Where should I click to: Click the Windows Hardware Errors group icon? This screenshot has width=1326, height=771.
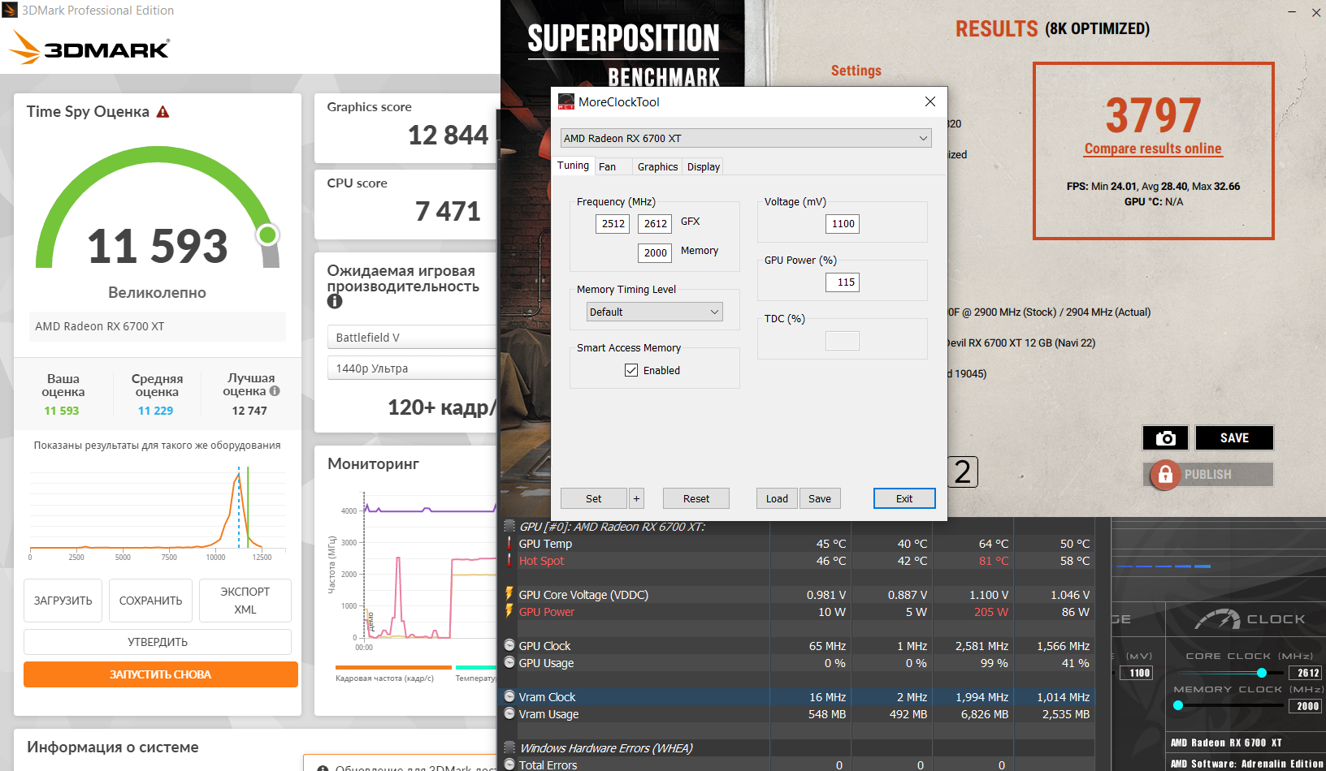pyautogui.click(x=509, y=747)
